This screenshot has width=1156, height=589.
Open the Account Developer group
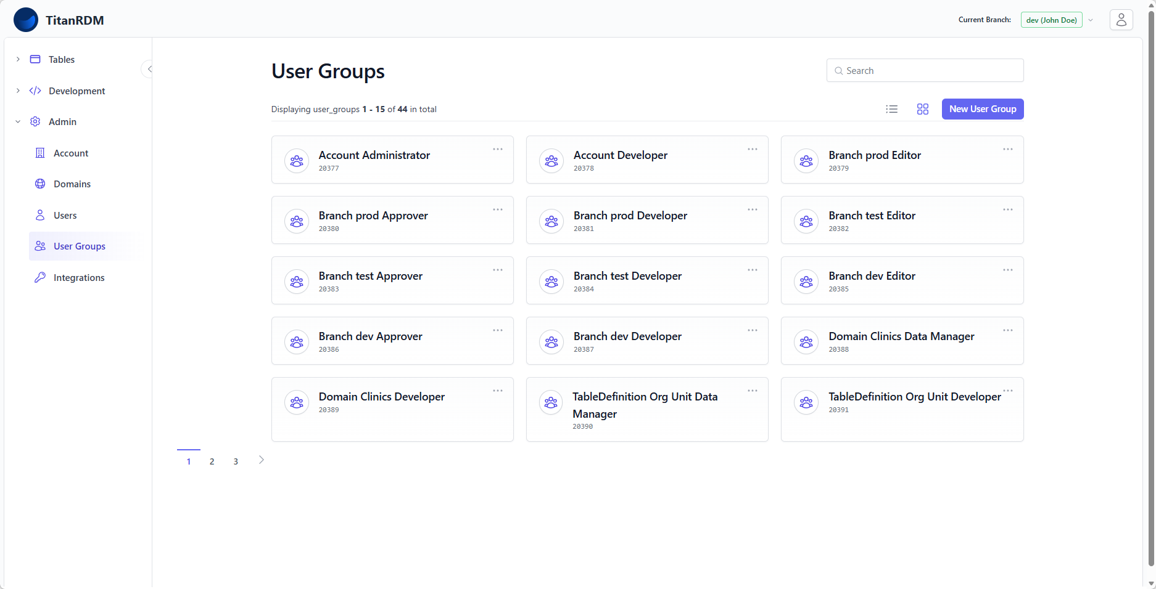point(621,155)
